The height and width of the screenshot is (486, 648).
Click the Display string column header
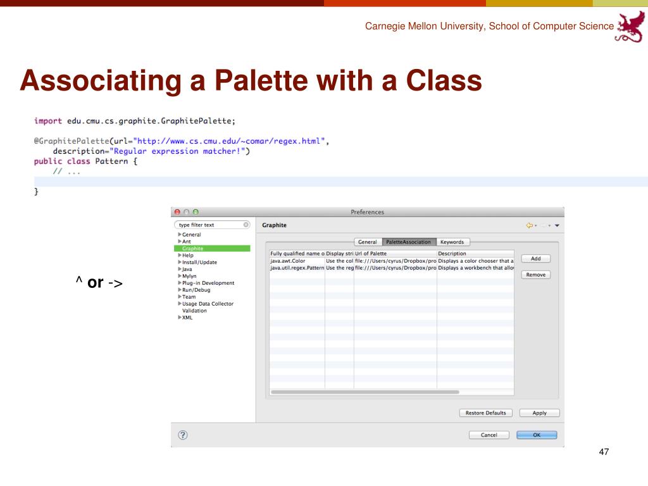339,253
